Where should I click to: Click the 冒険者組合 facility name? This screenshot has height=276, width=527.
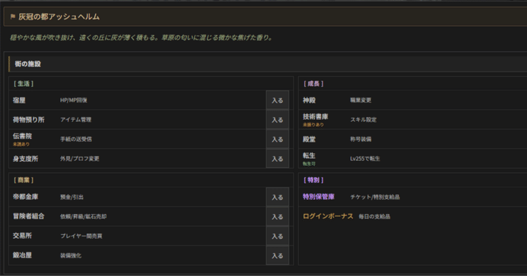pyautogui.click(x=28, y=216)
